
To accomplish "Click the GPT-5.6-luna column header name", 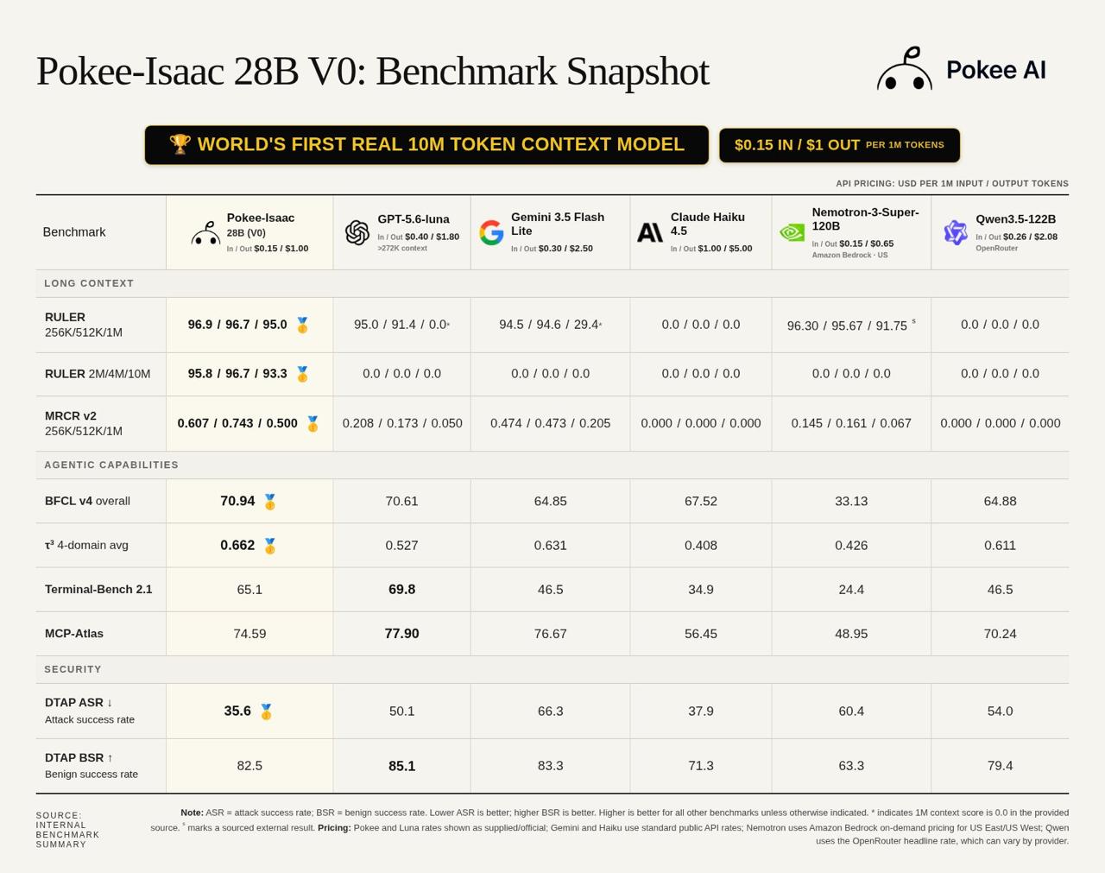I will (x=414, y=219).
